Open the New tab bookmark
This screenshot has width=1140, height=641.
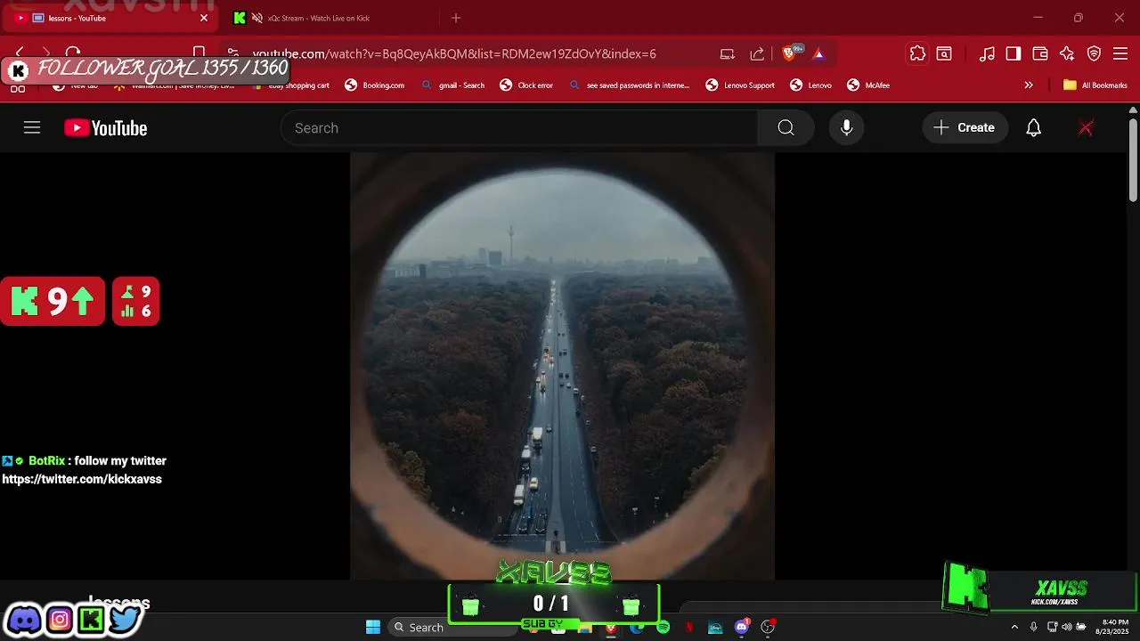[76, 85]
